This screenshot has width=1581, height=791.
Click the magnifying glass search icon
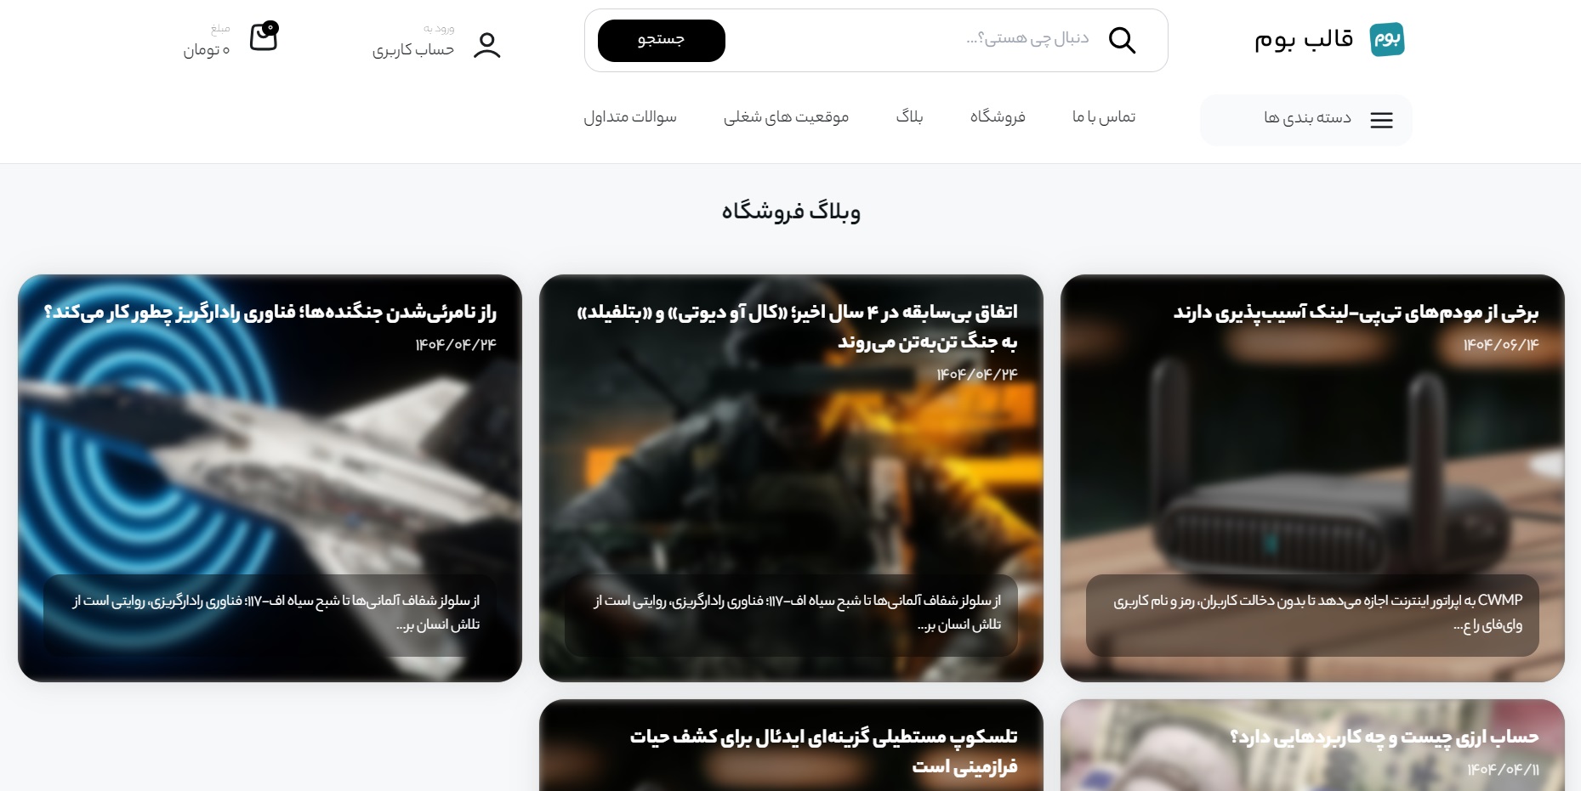[1122, 40]
